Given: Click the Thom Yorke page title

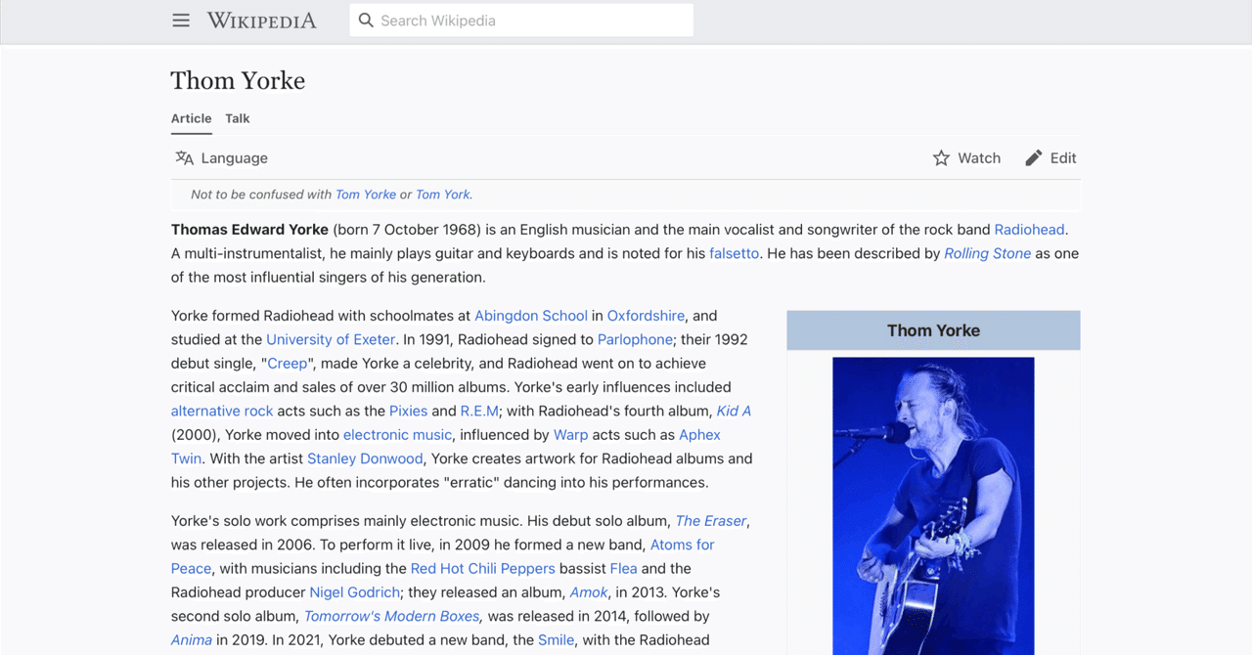Looking at the screenshot, I should (x=238, y=80).
